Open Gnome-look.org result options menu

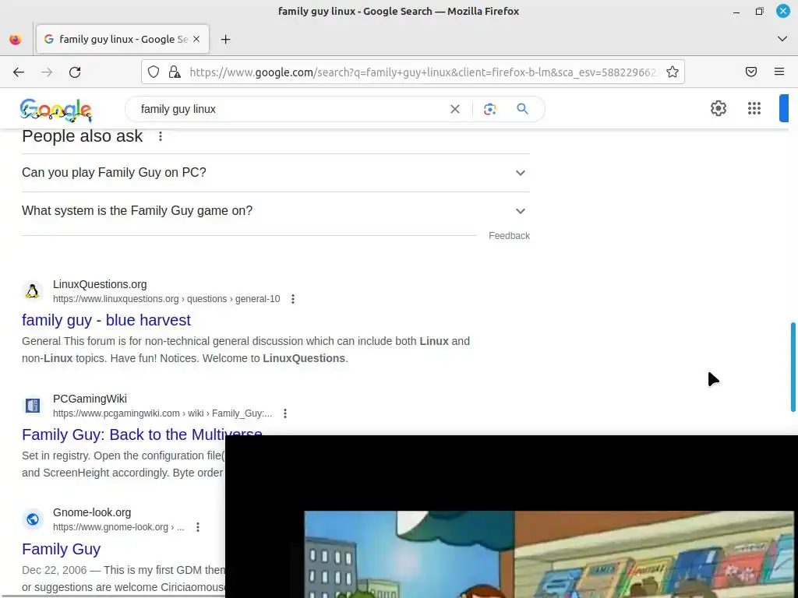tap(198, 527)
